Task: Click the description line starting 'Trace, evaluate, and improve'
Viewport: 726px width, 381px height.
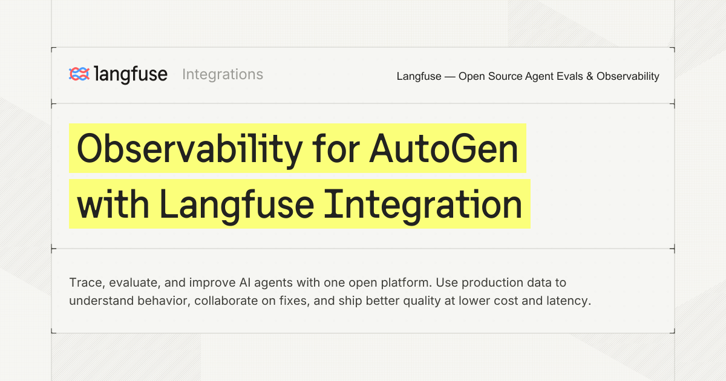Action: point(318,282)
